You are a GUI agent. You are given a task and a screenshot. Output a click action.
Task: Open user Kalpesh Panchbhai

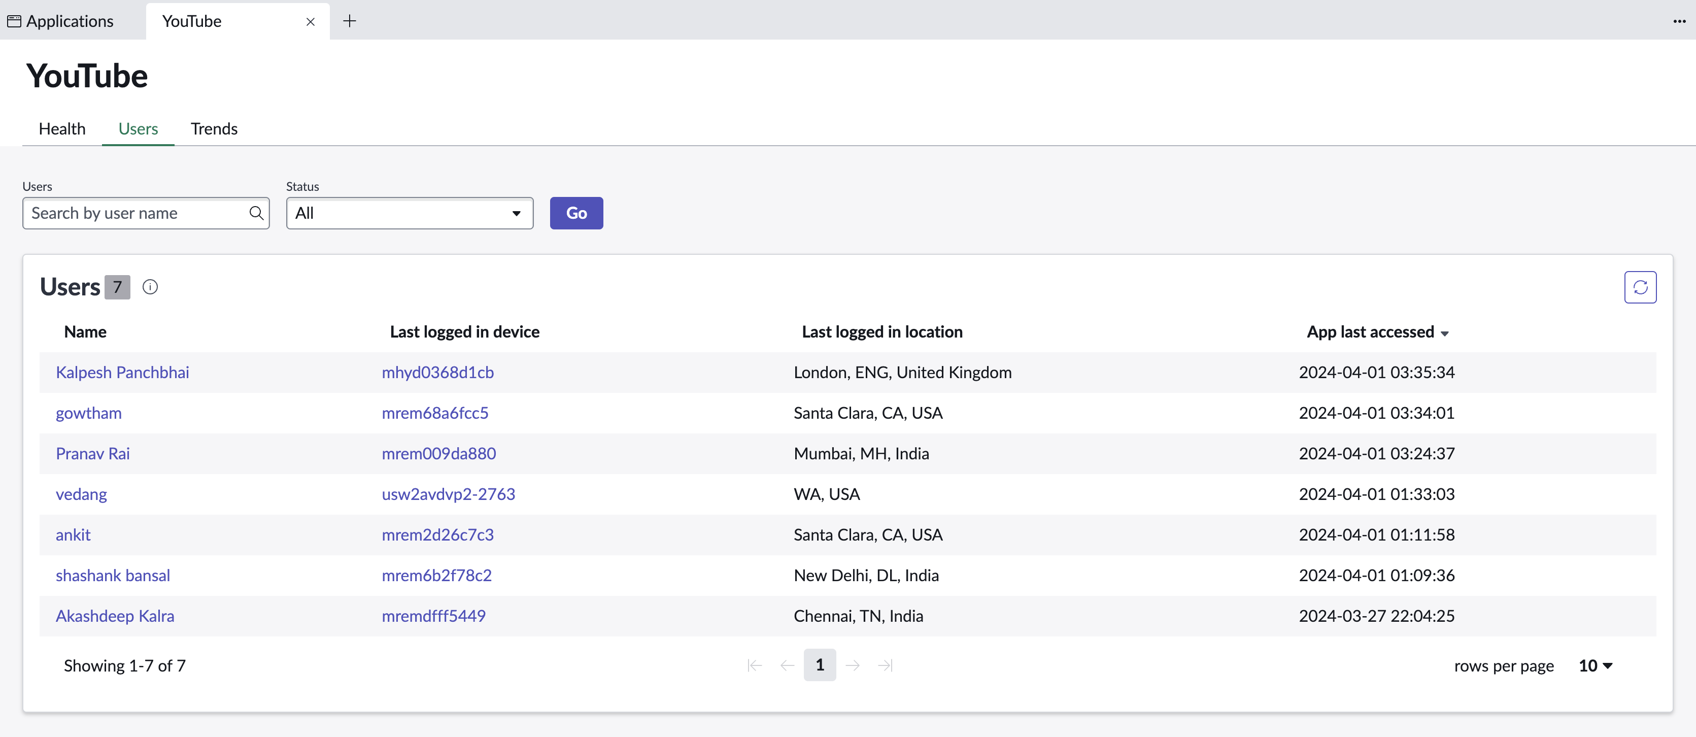[122, 373]
